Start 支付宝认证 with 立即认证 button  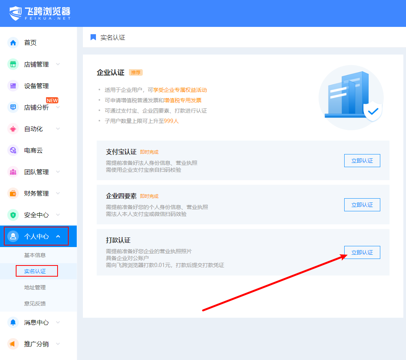pos(362,161)
